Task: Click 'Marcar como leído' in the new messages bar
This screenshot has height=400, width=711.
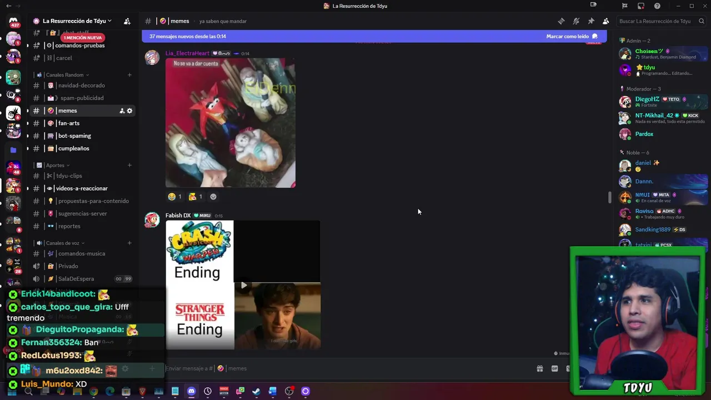Action: 572,36
